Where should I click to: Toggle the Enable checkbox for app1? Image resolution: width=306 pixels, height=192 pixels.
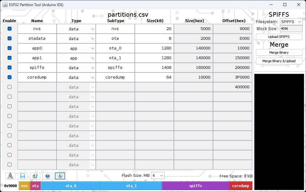tap(9, 58)
